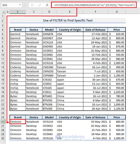Select cell with model OCN114 in row 7
The width and height of the screenshot is (140, 144).
[49, 42]
